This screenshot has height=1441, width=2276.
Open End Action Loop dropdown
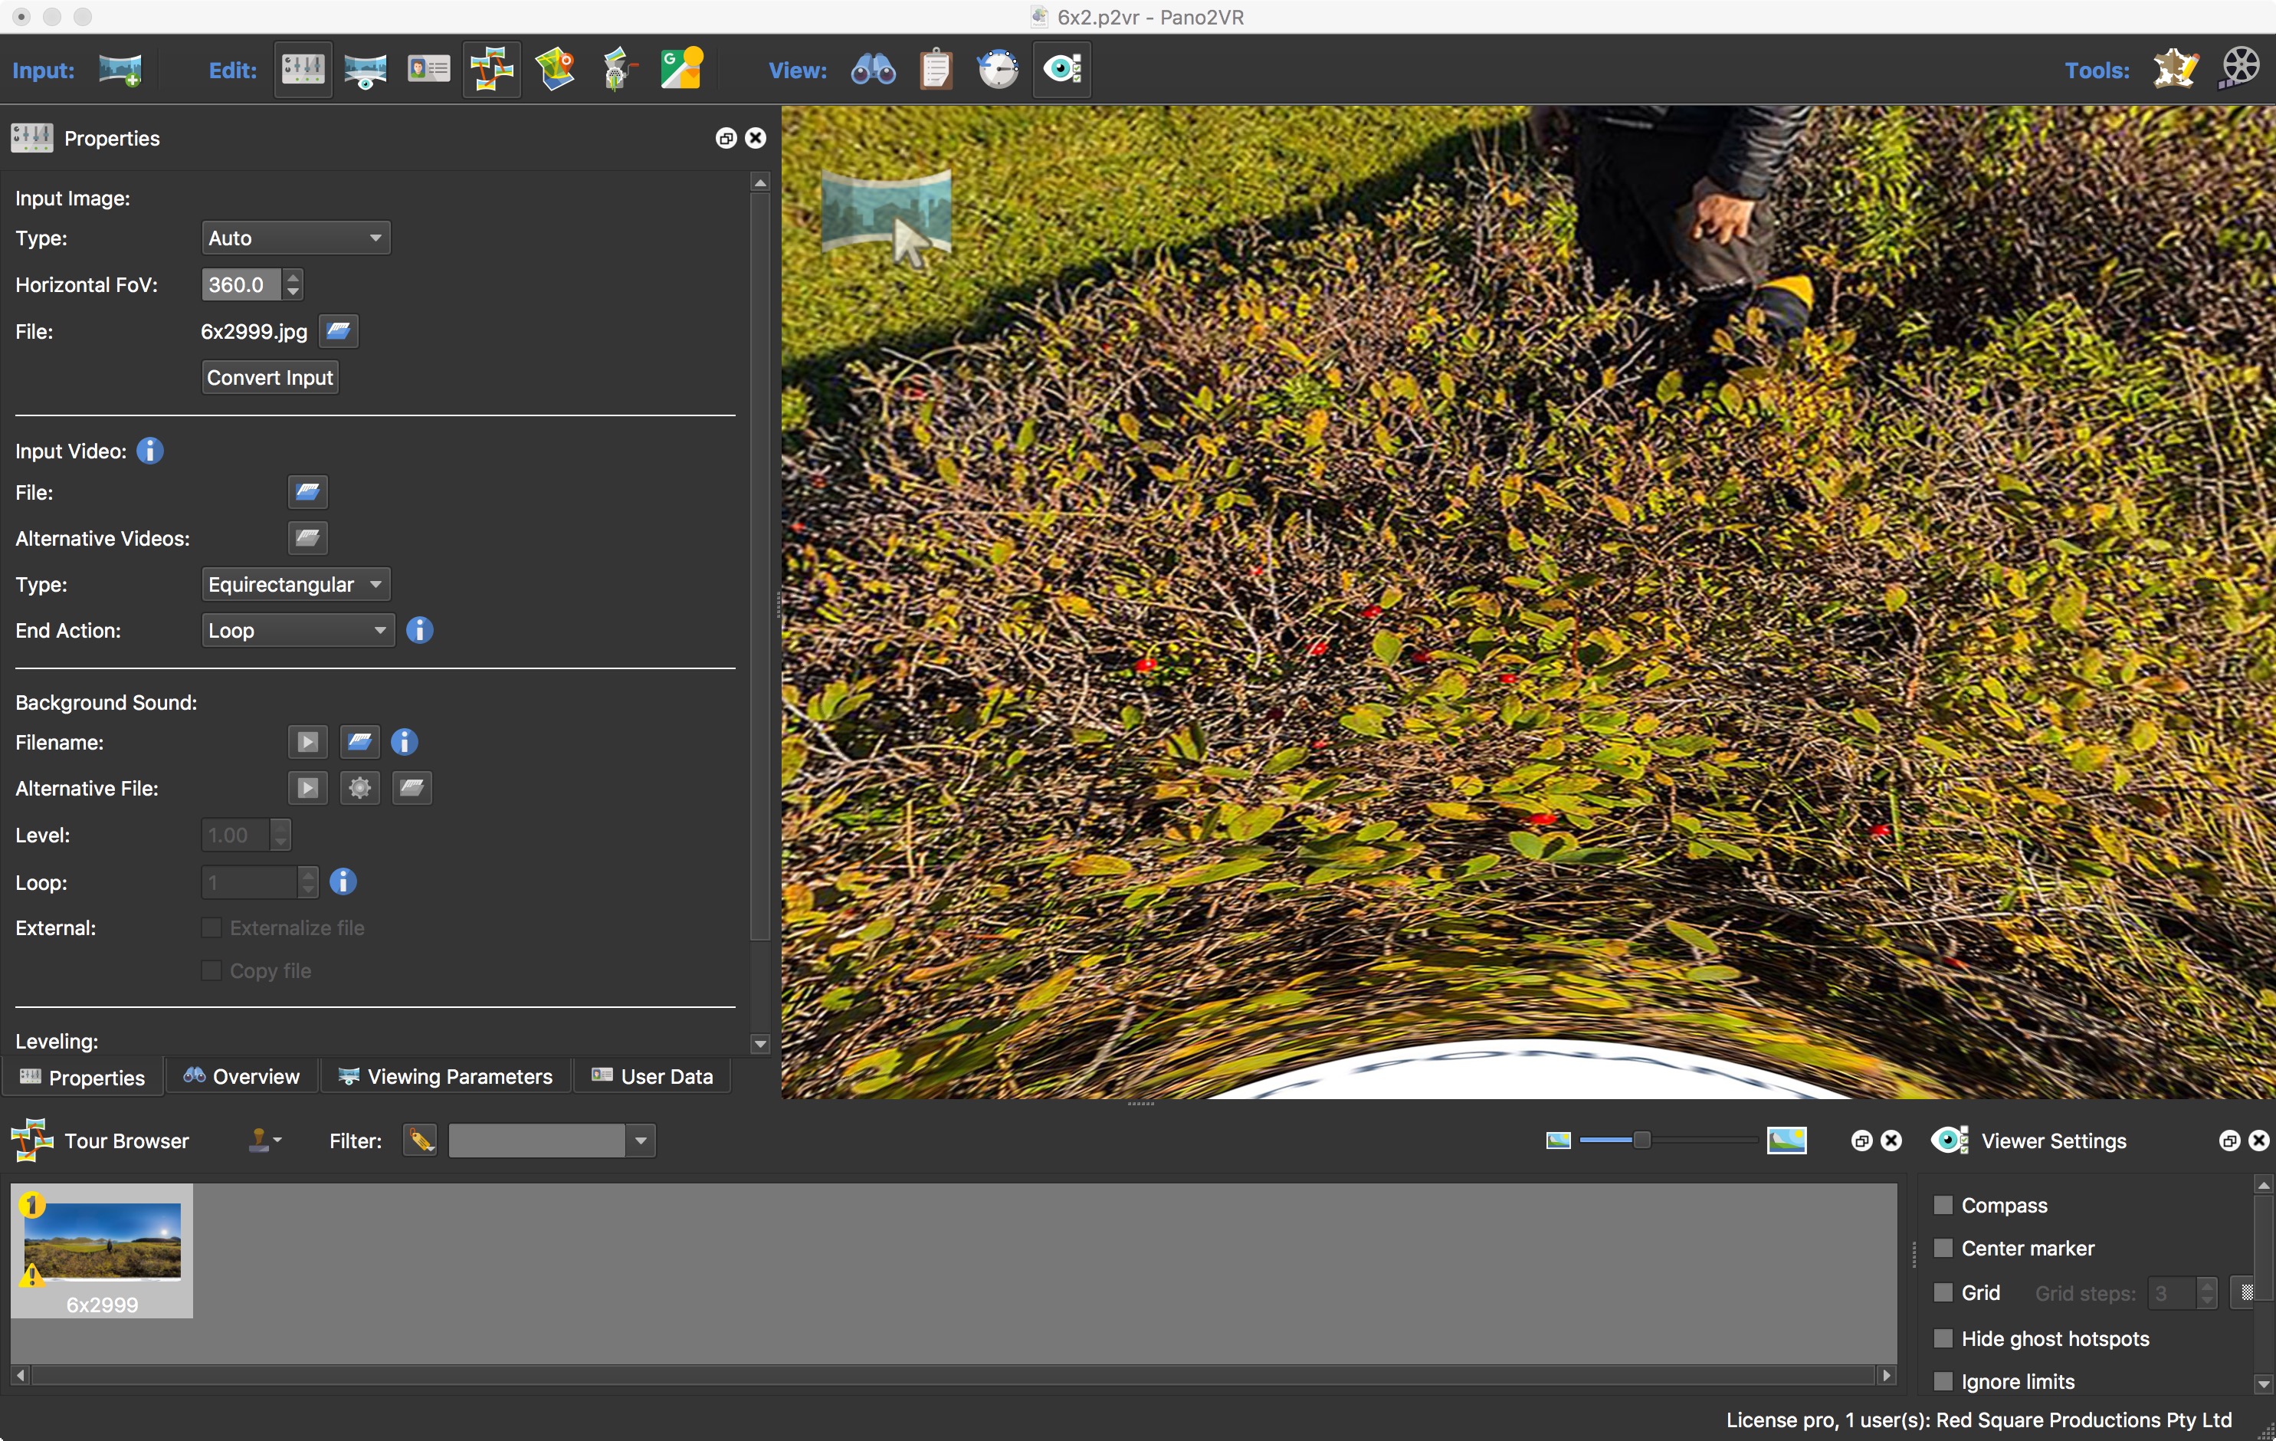[x=298, y=630]
